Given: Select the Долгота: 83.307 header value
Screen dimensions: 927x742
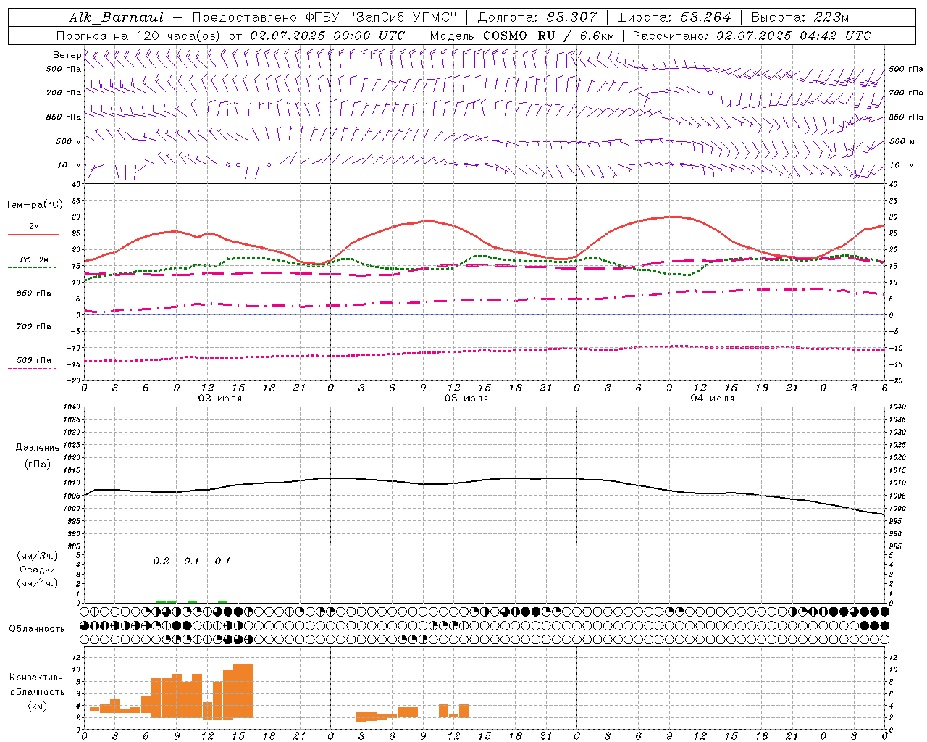Looking at the screenshot, I should click(537, 17).
